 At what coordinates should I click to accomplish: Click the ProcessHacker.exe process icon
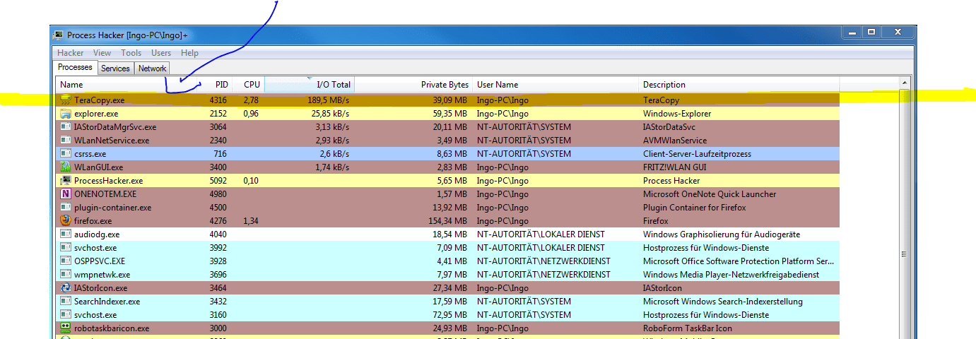point(66,181)
